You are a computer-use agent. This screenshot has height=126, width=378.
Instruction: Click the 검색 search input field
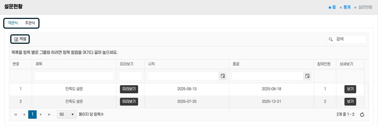pos(350,39)
